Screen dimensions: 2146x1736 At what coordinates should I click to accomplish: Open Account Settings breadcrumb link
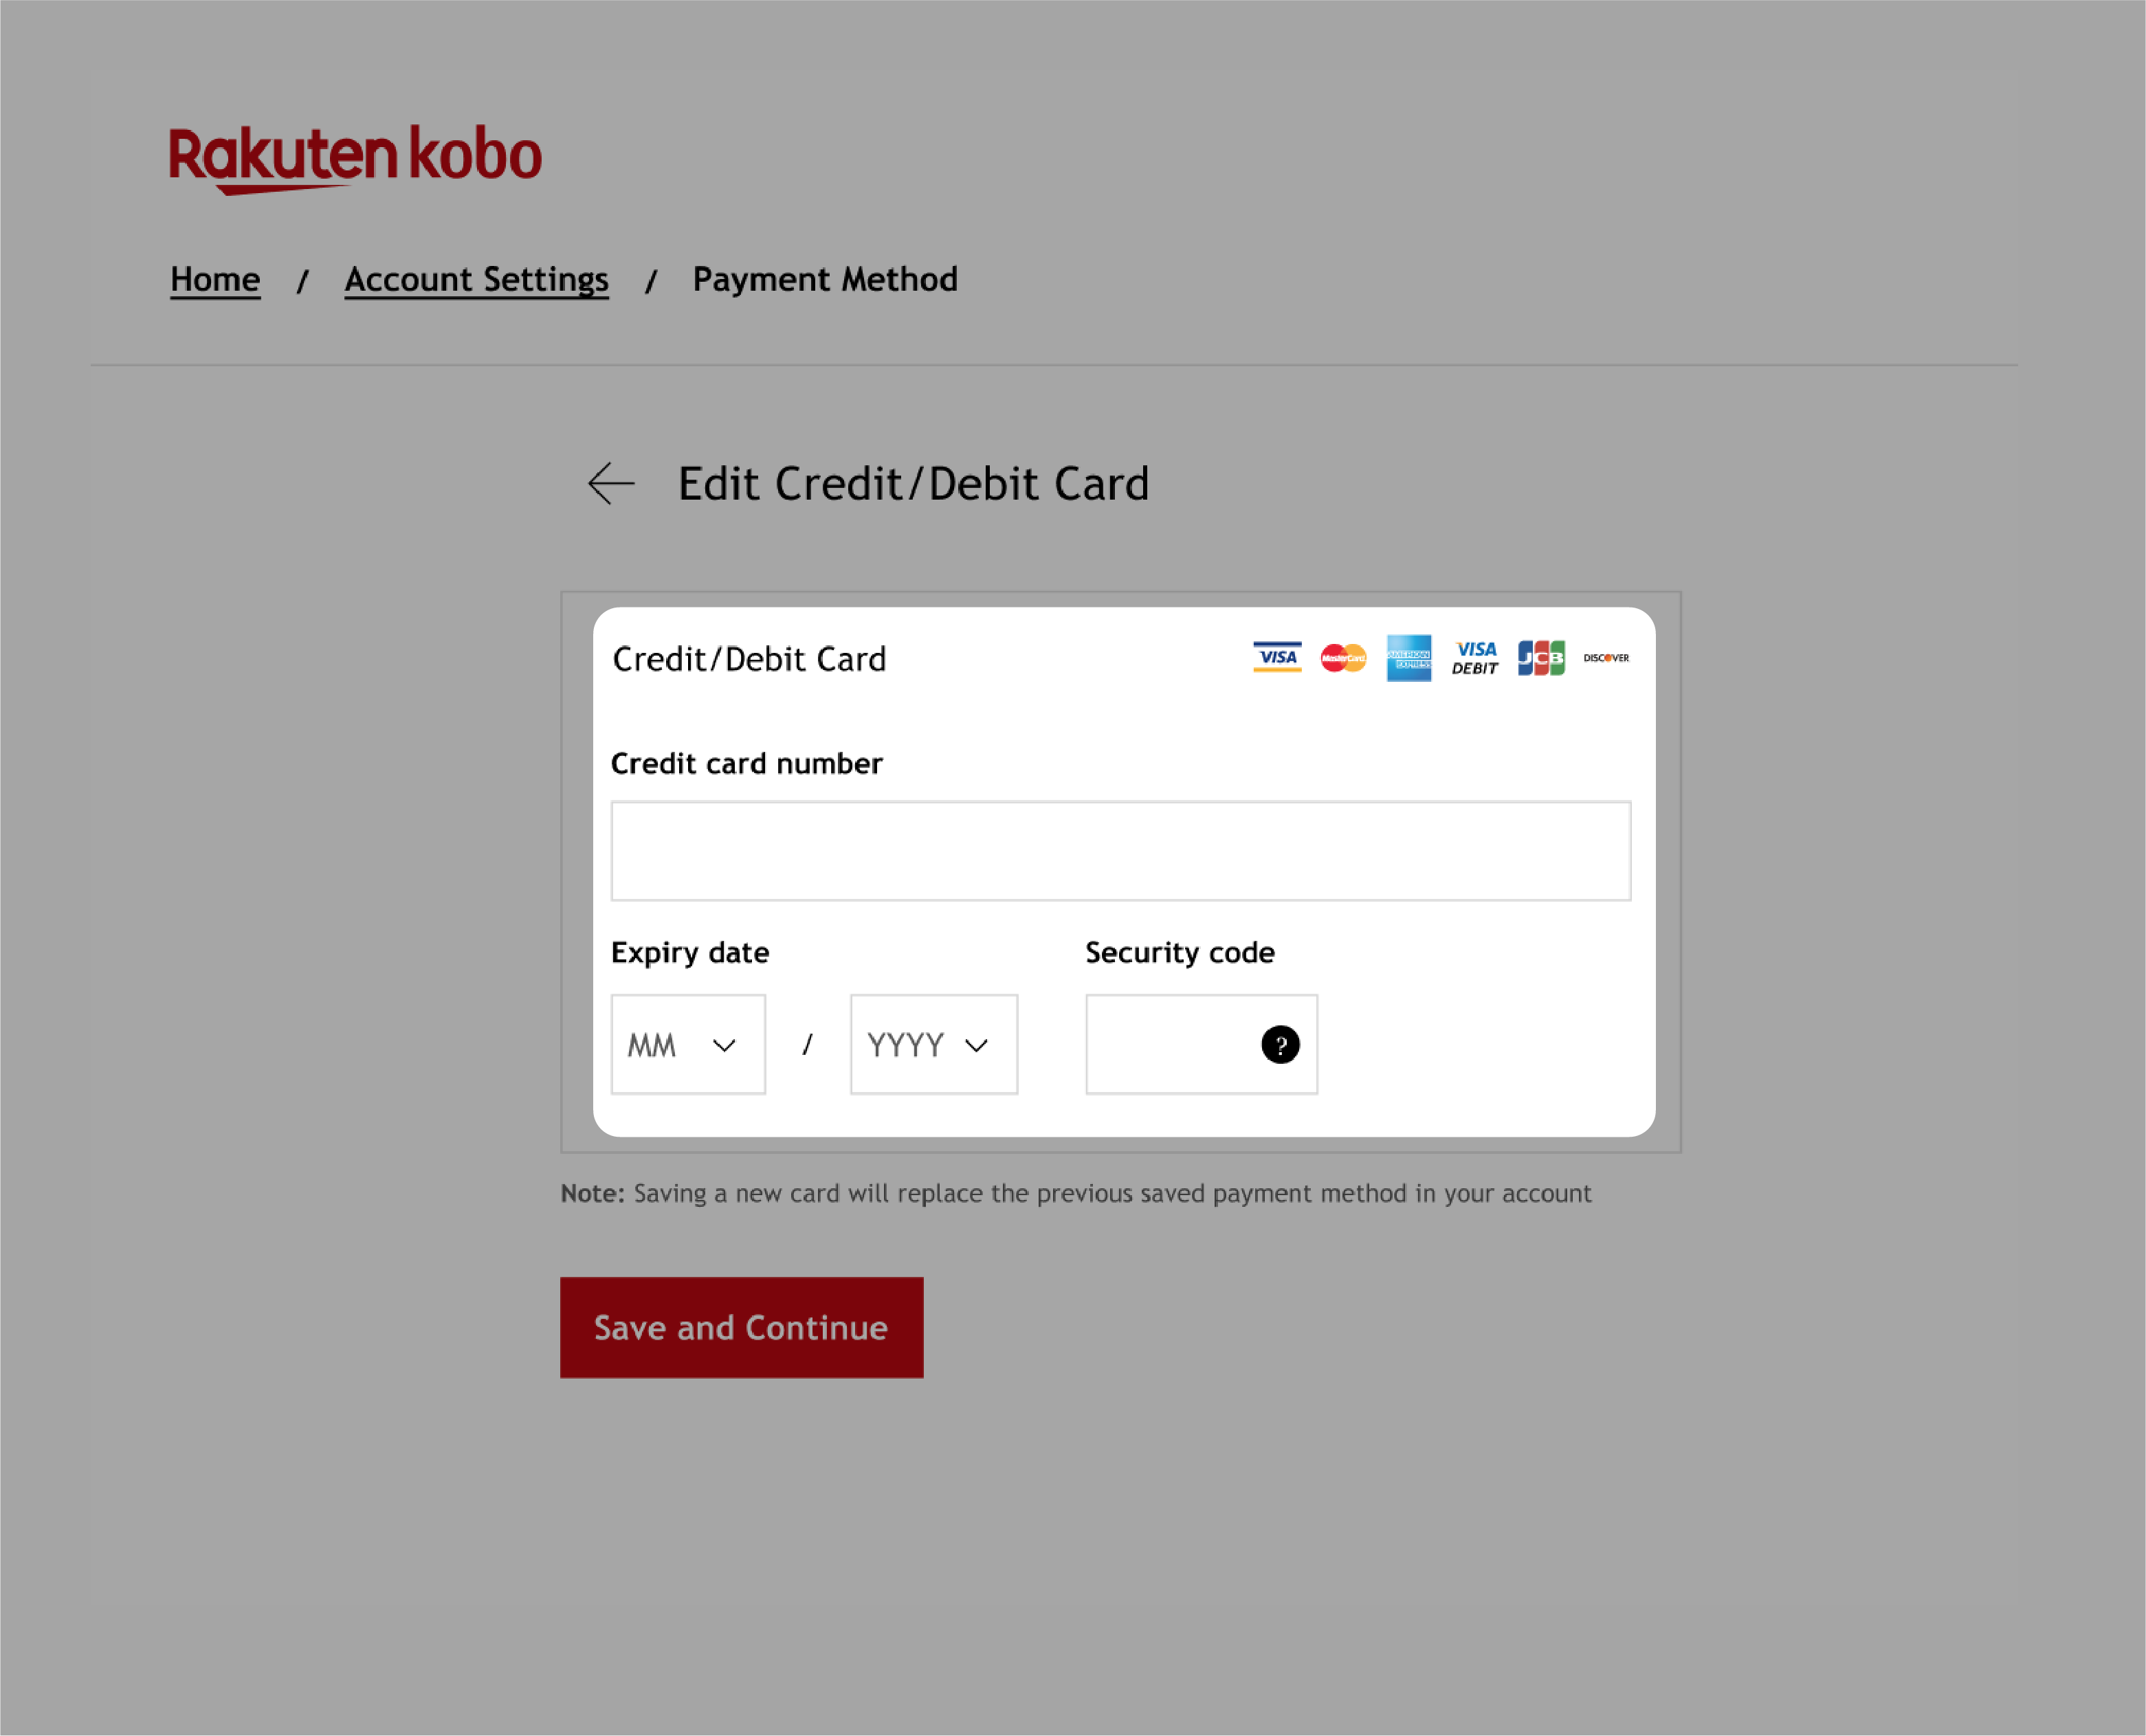pyautogui.click(x=476, y=278)
